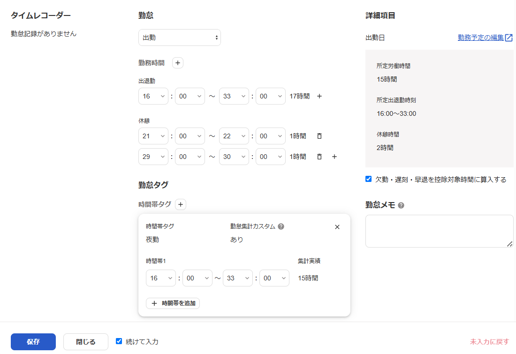Screen dimensions: 516x354
Task: Add a new 勤務時間 entry with plus button
Action: (178, 63)
